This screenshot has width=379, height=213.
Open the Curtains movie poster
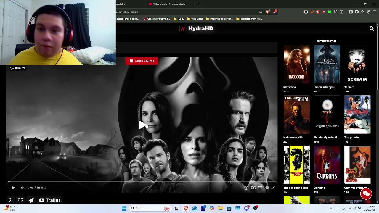click(327, 165)
